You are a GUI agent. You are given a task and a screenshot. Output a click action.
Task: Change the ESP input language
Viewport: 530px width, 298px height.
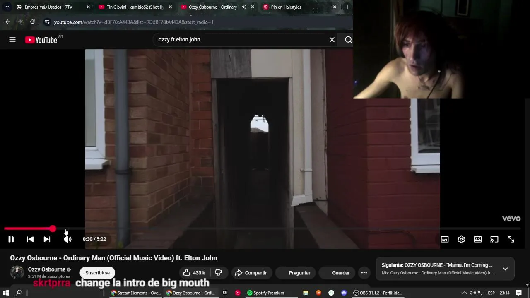491,293
